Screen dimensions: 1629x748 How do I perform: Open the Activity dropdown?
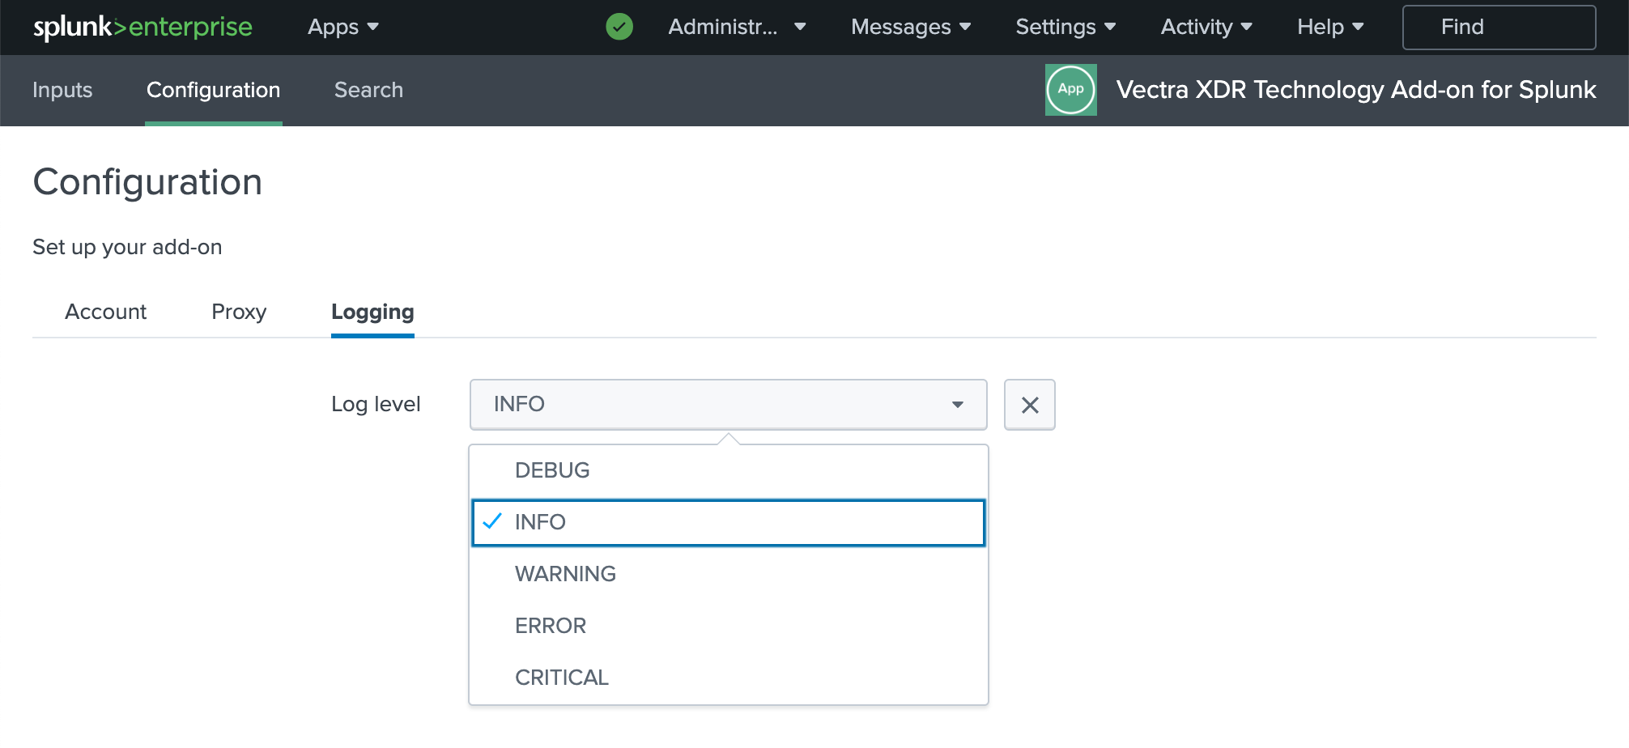coord(1205,27)
